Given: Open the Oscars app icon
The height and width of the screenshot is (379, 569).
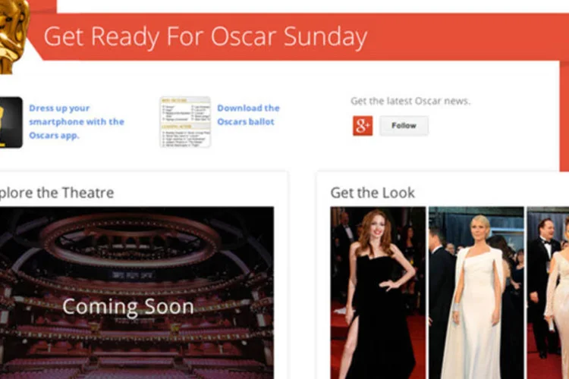Looking at the screenshot, I should [x=11, y=122].
